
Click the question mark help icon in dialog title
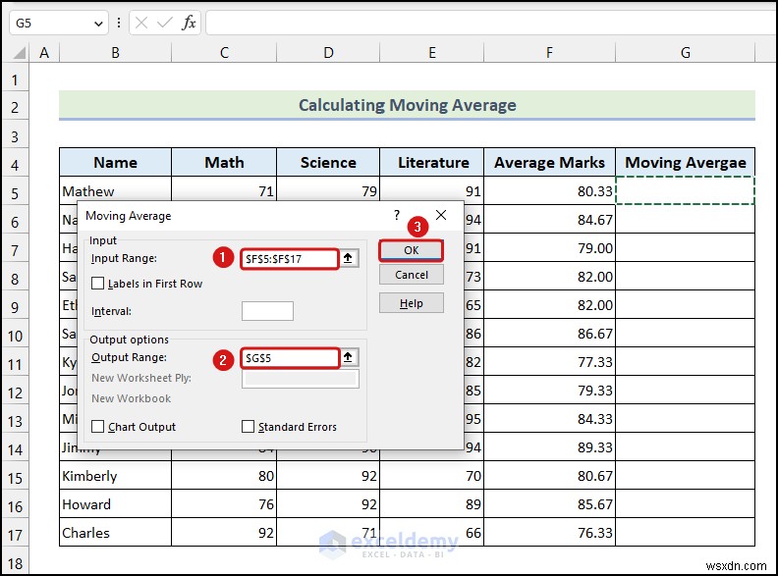[397, 215]
